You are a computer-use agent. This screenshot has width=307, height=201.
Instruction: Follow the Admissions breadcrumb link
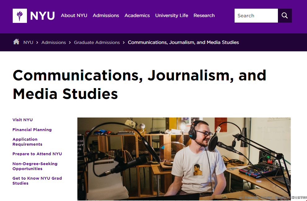click(54, 42)
